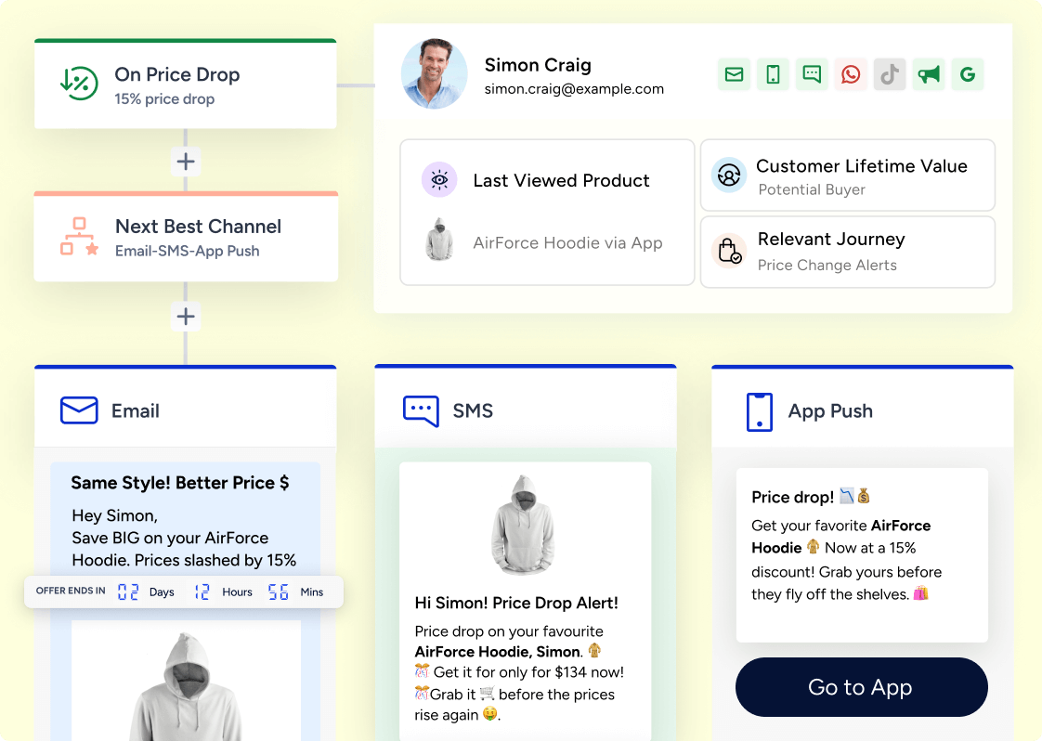This screenshot has width=1042, height=741.
Task: Click the plus button below On Price Drop
Action: [186, 162]
